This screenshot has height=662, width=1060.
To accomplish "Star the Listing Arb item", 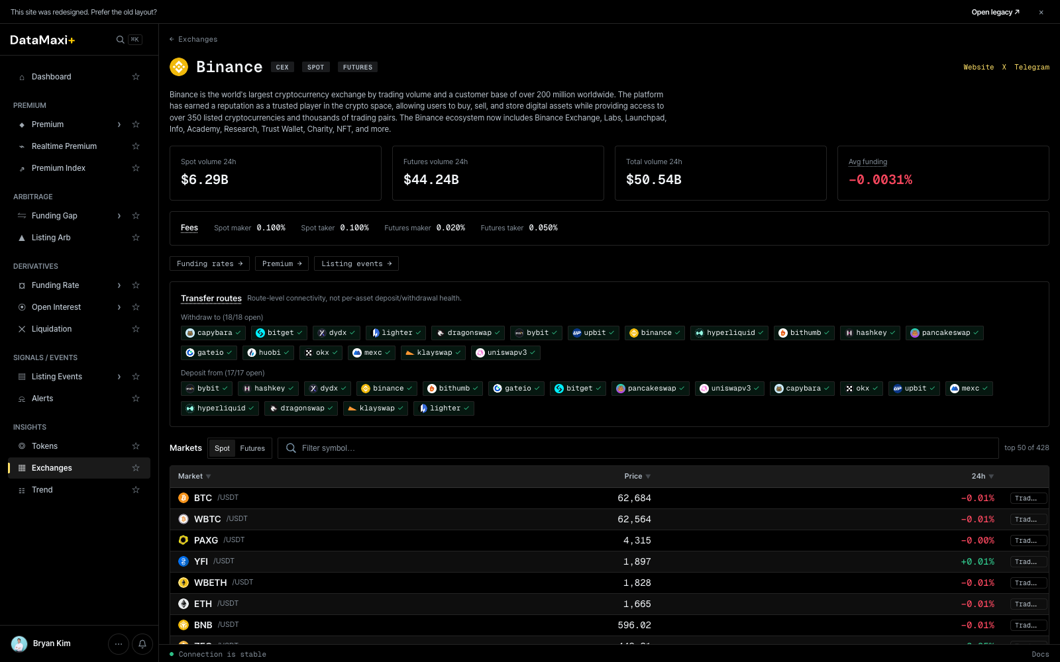I will click(136, 238).
